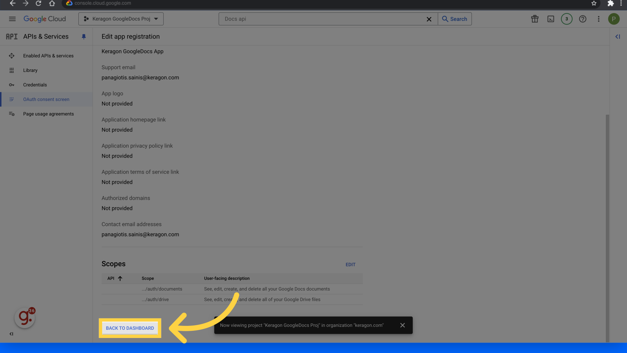Click the Page usage agreements icon
The height and width of the screenshot is (353, 627).
12,114
